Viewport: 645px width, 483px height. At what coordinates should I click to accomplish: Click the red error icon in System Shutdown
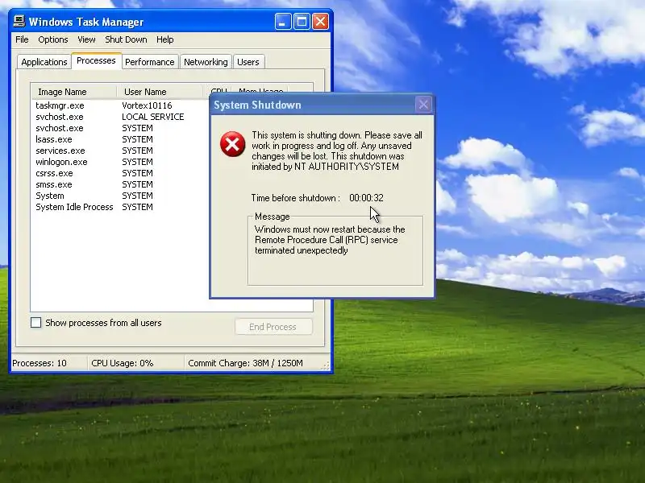[232, 144]
